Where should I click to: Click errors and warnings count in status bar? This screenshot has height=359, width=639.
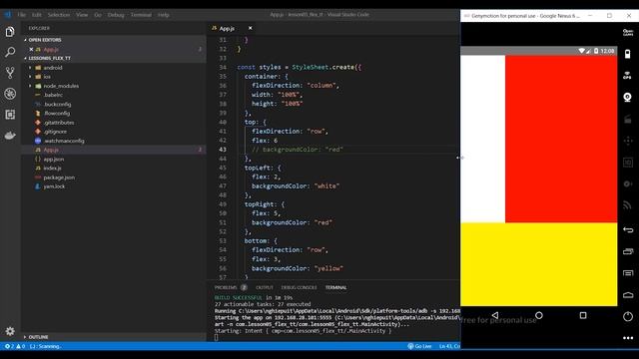(15, 346)
